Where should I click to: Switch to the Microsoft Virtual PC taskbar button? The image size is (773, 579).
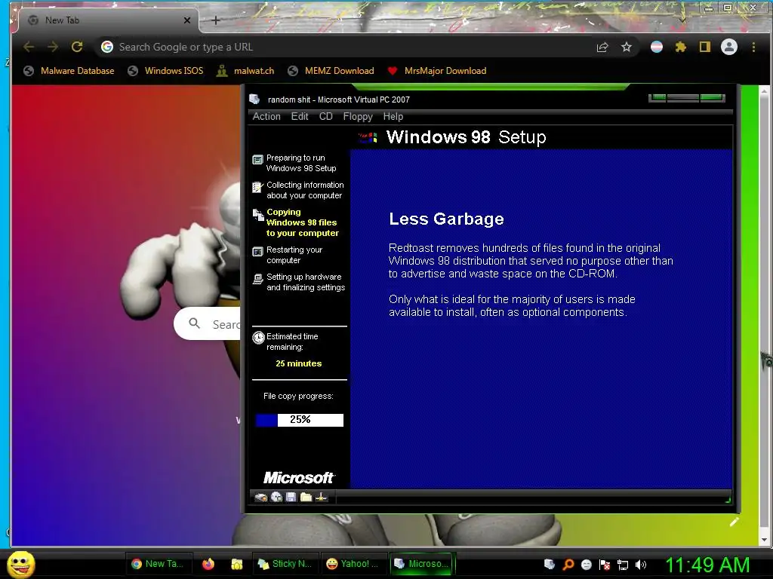pos(421,564)
